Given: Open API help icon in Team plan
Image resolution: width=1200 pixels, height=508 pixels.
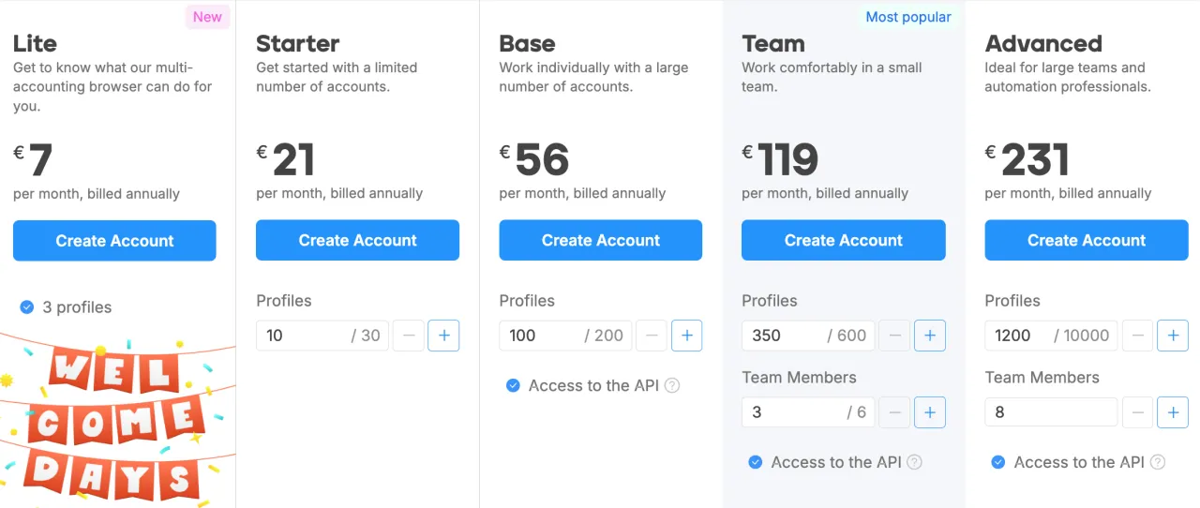Looking at the screenshot, I should click(915, 462).
